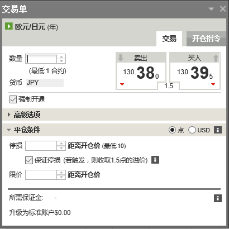Click the up arrow icon on 买入
This screenshot has height=229, width=229.
pos(216,58)
